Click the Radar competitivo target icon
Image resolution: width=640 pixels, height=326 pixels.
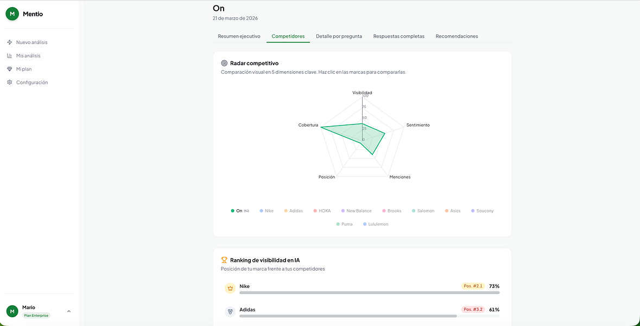click(224, 64)
